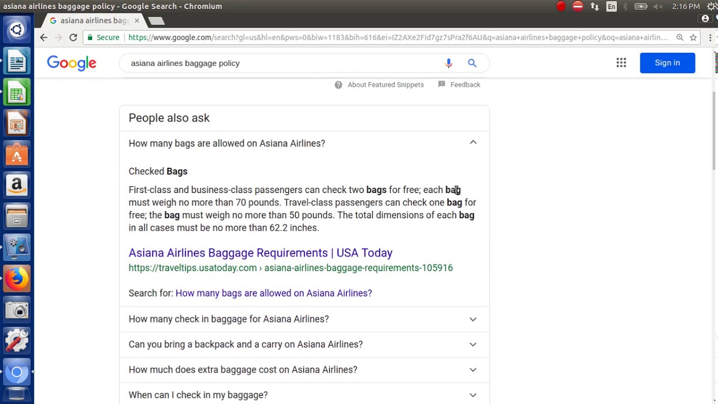Image resolution: width=718 pixels, height=404 pixels.
Task: Open Amazon from the dock
Action: tap(17, 185)
